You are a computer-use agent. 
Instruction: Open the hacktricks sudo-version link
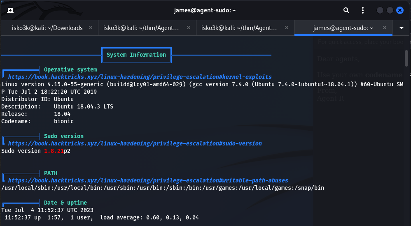pos(135,143)
